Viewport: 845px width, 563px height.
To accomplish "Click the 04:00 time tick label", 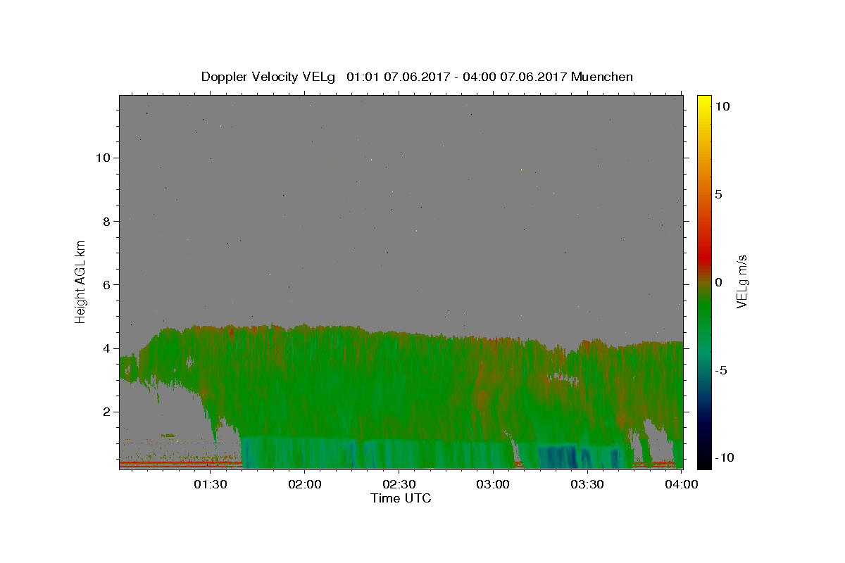I will point(682,483).
